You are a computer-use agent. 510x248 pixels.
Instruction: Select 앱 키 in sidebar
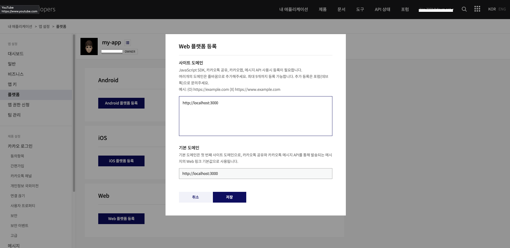pyautogui.click(x=12, y=84)
